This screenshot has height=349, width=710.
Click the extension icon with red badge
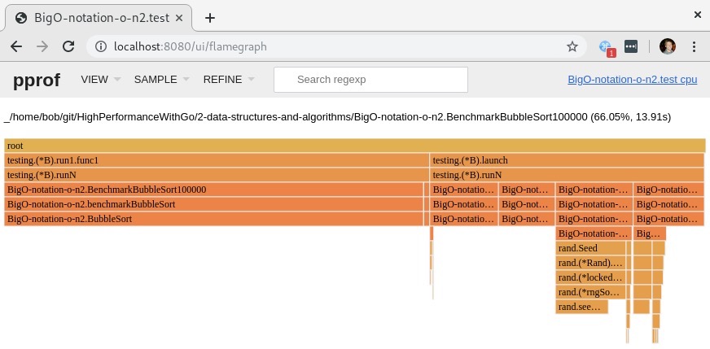pos(606,47)
